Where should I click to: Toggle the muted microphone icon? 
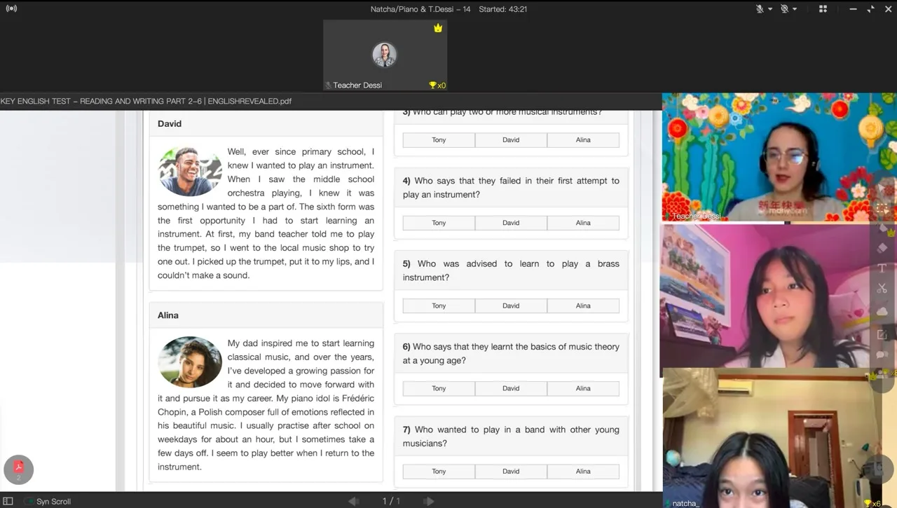coord(760,9)
